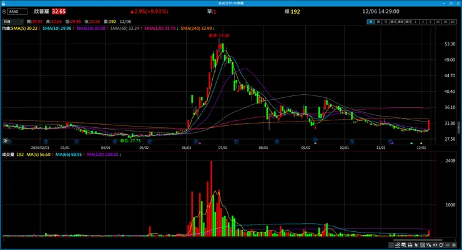Switch to weekly (週) timeframe
462x250 pixels.
click(x=378, y=22)
